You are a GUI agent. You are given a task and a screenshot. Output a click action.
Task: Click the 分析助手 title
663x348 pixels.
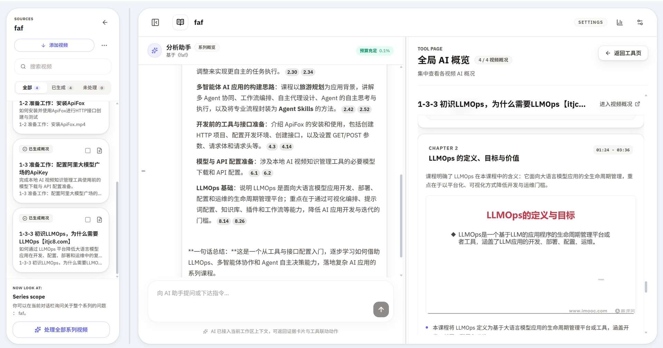(179, 47)
